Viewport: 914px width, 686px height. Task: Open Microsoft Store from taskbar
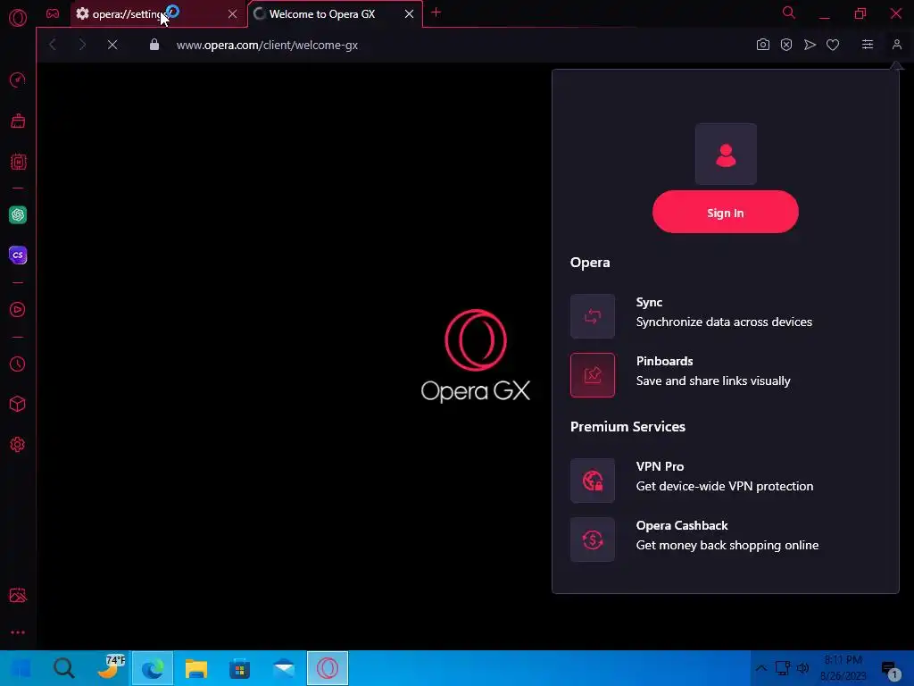click(239, 668)
